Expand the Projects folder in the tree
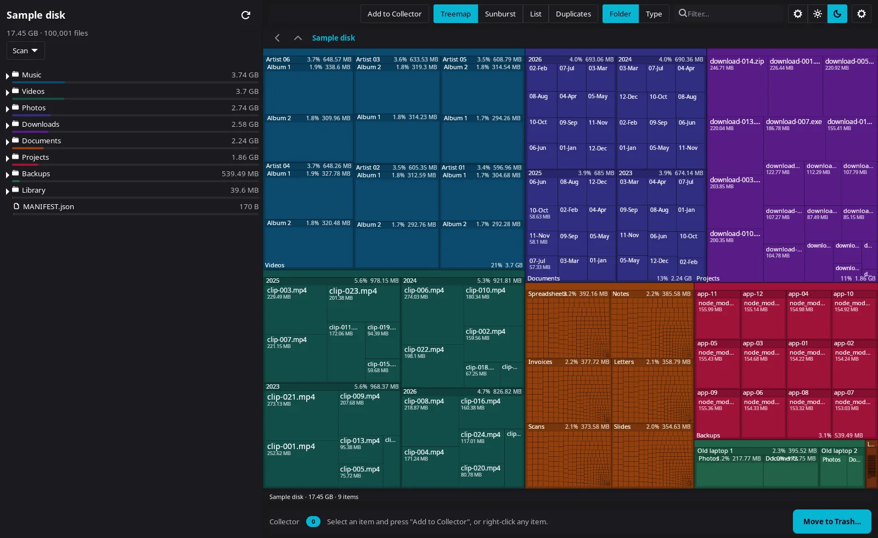The width and height of the screenshot is (878, 538). tap(7, 158)
